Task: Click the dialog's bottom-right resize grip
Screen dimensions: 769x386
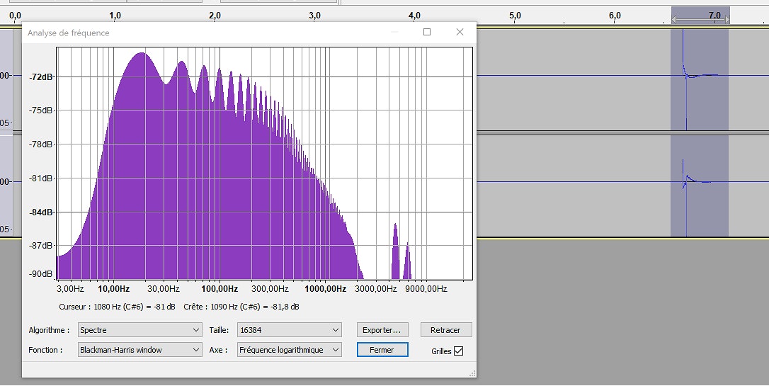Action: click(x=472, y=373)
